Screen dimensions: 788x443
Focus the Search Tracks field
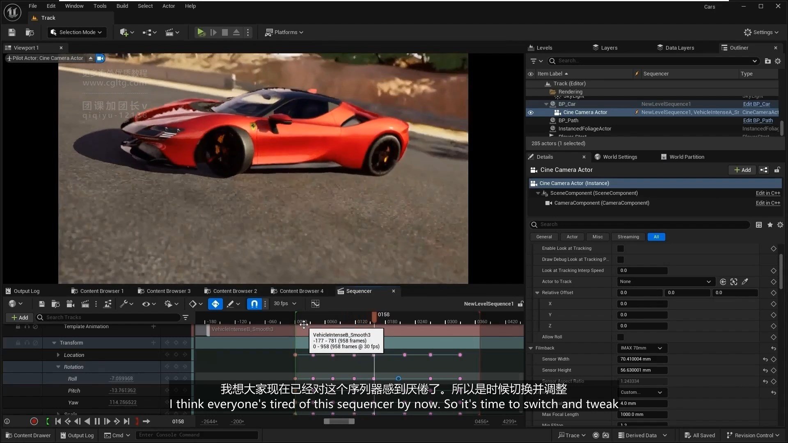coord(108,317)
